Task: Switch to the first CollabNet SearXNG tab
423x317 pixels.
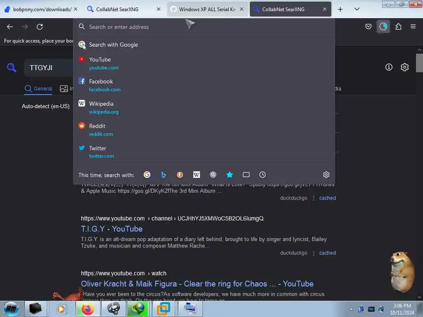Action: click(x=124, y=9)
